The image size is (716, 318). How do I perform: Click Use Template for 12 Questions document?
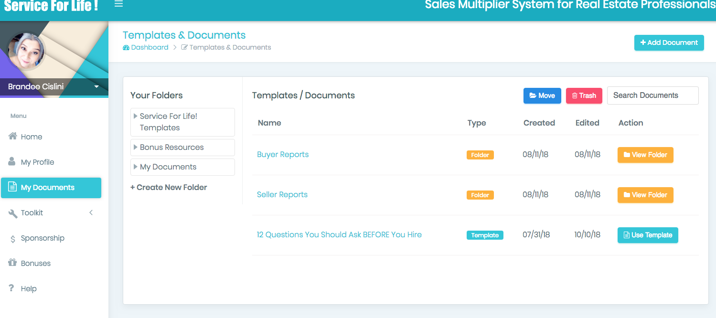647,235
